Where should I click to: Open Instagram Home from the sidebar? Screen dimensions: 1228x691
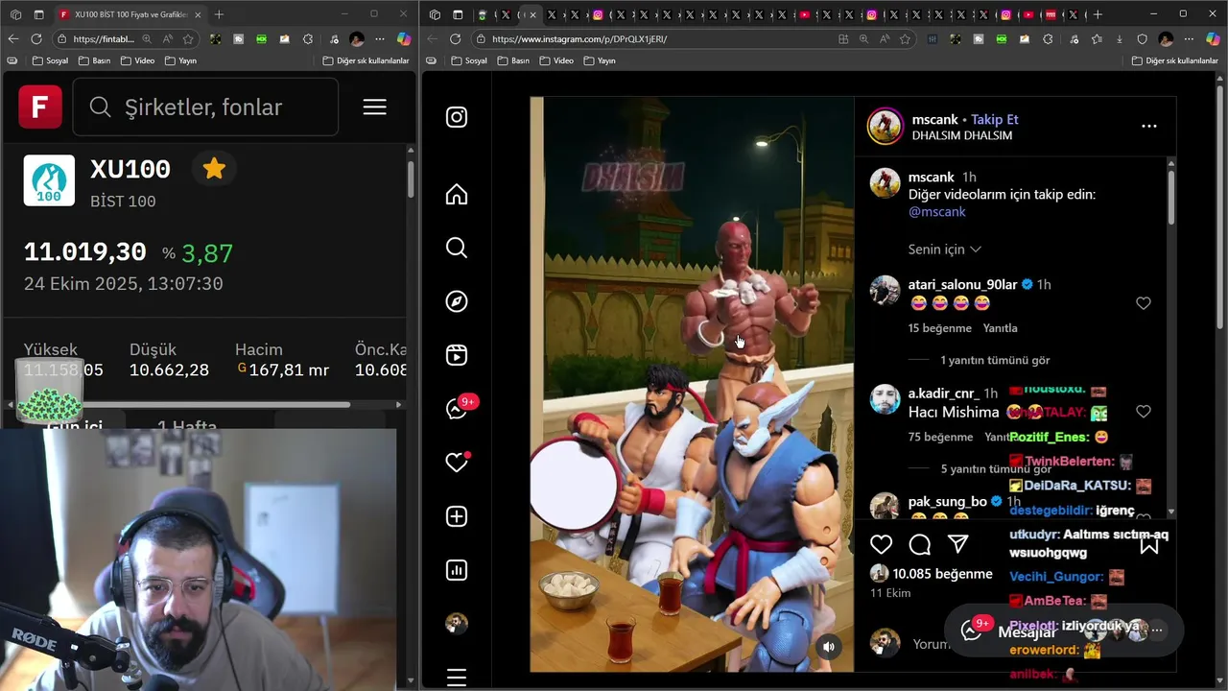coord(457,195)
